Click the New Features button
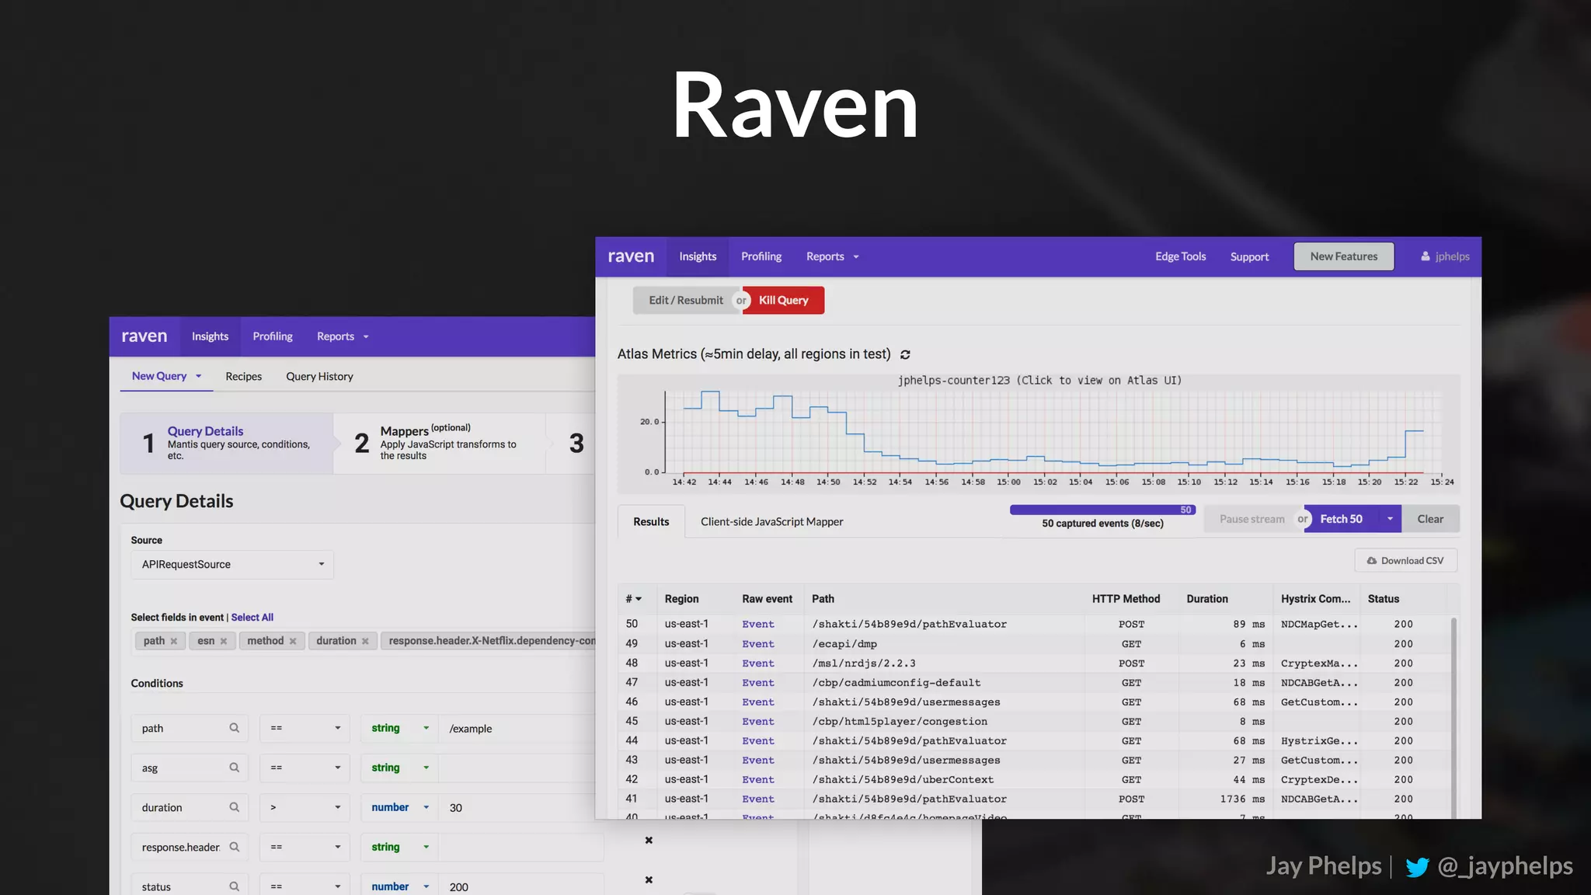This screenshot has height=895, width=1591. 1344,256
